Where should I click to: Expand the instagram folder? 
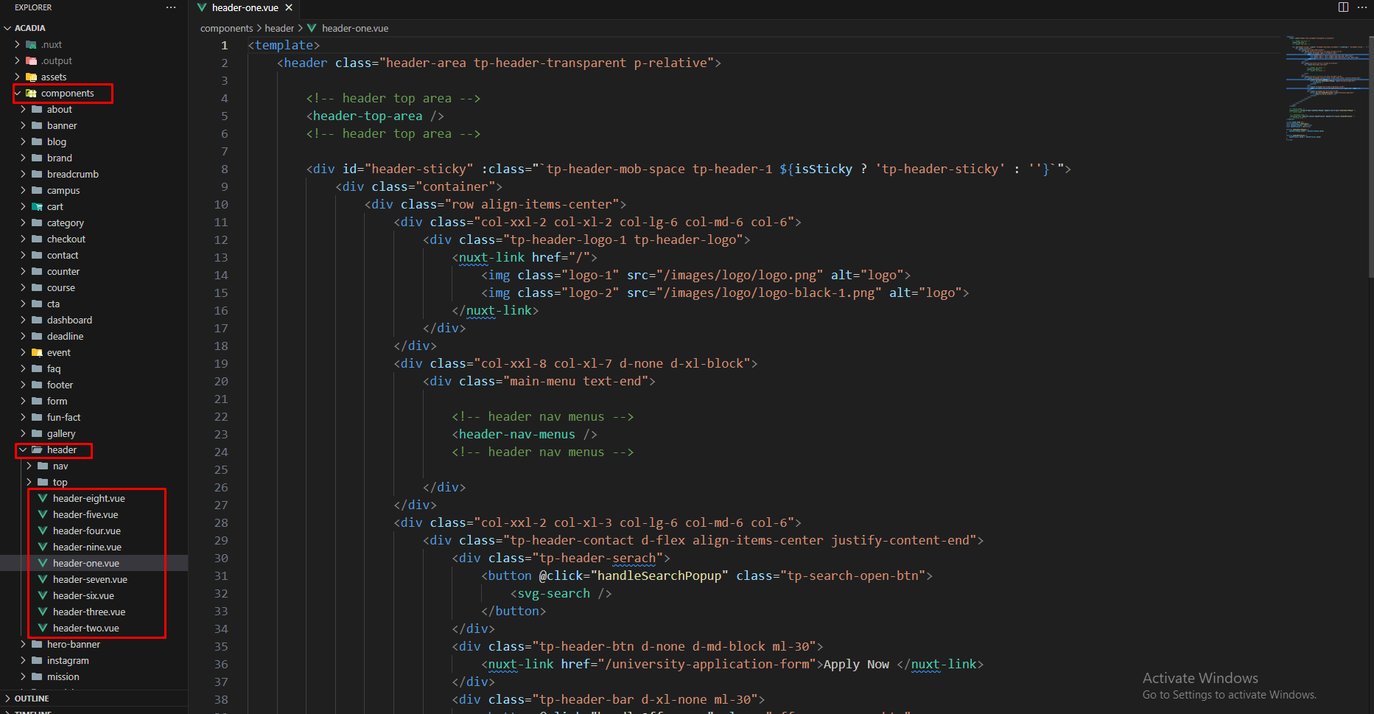[x=23, y=660]
